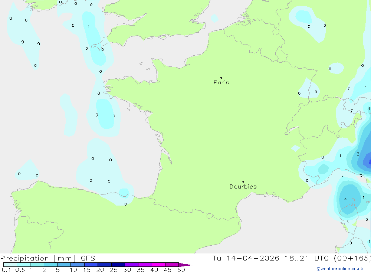Pick the 25–30 mm legend swatch
Viewport: 371px width, 272px height.
118,265
